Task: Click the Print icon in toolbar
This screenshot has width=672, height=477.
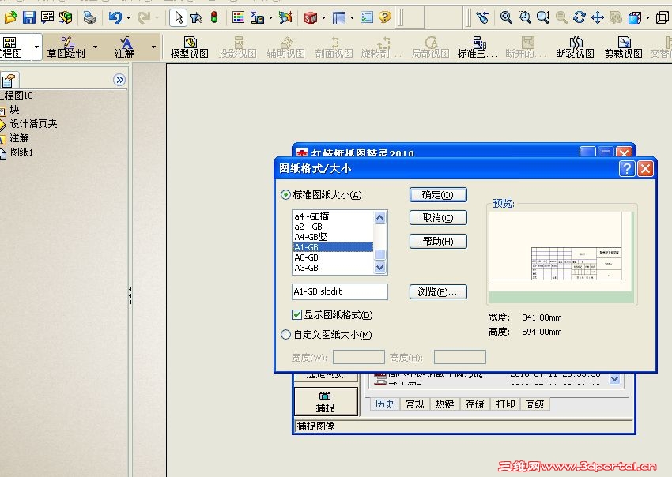Action: 89,17
